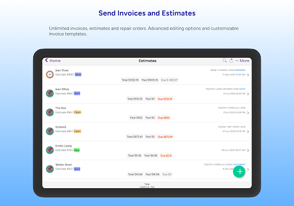Click pencil icon for Estimate #30
Viewport: 294px width, 206px height.
pos(50,169)
